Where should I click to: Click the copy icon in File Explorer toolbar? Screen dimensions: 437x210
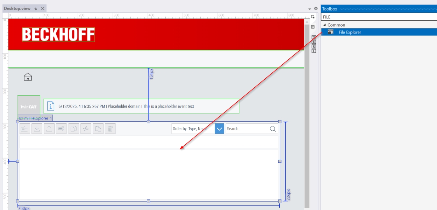coord(74,129)
